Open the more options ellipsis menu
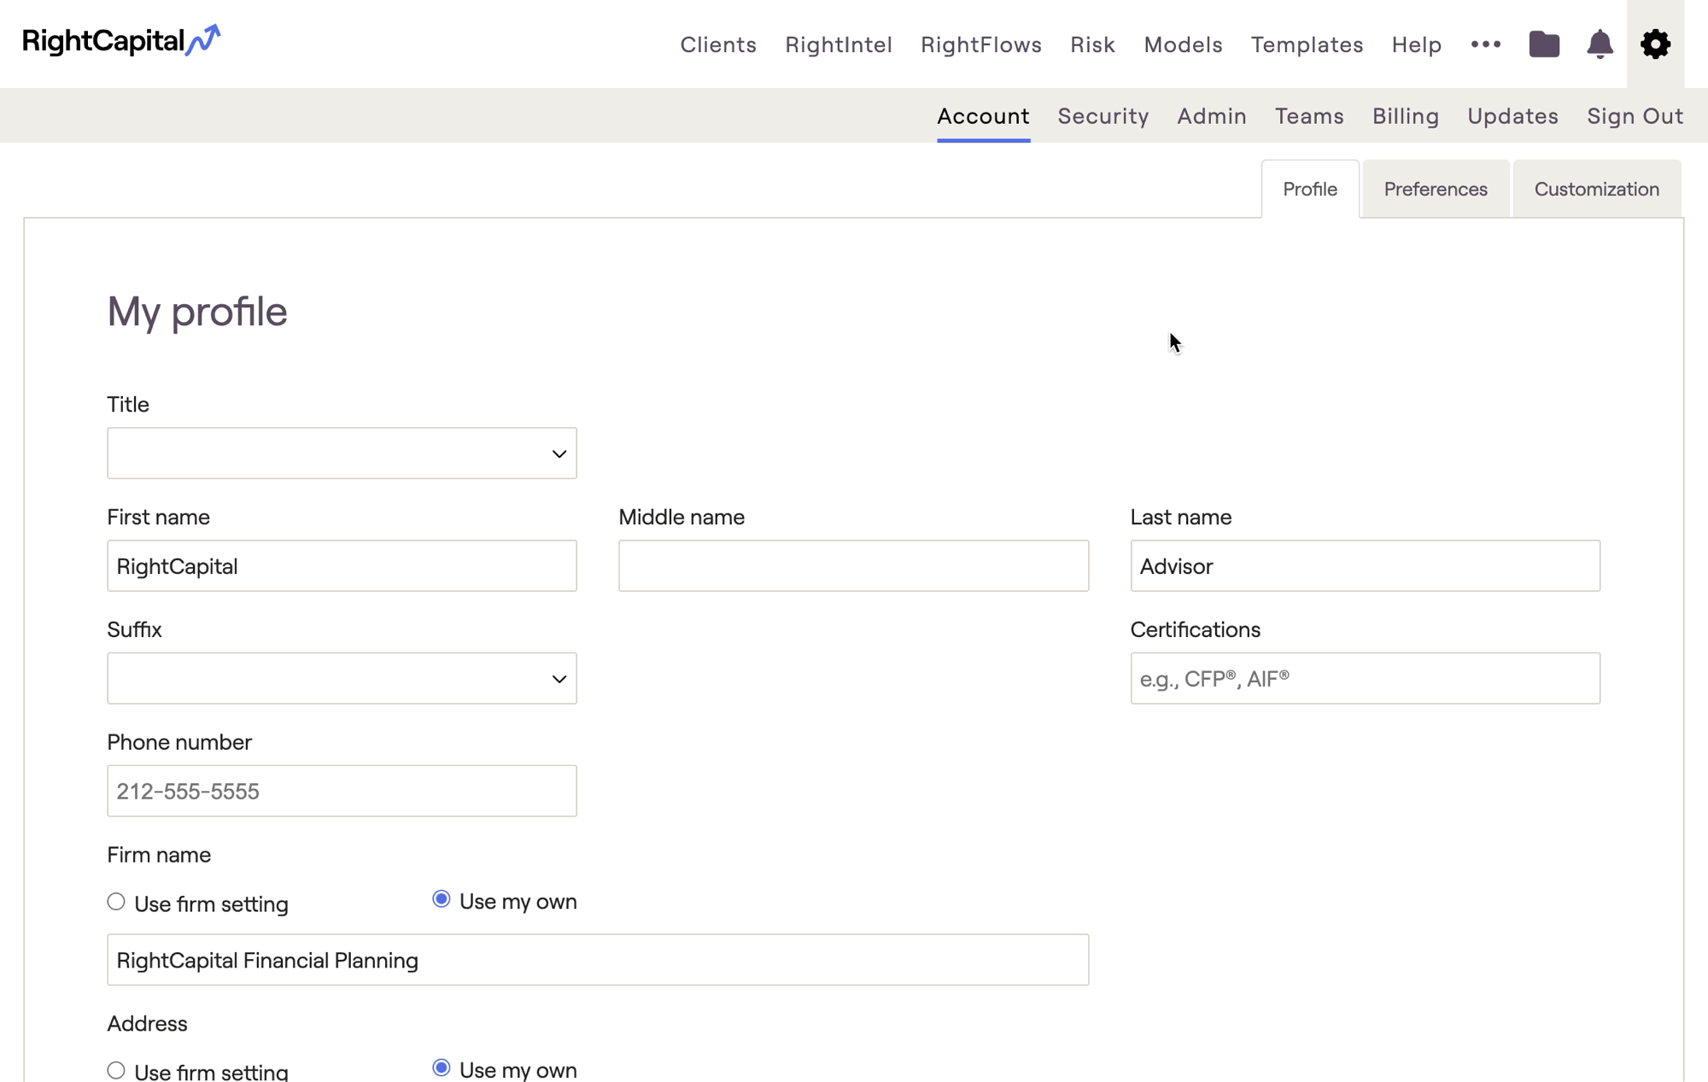Image resolution: width=1708 pixels, height=1082 pixels. pos(1486,44)
